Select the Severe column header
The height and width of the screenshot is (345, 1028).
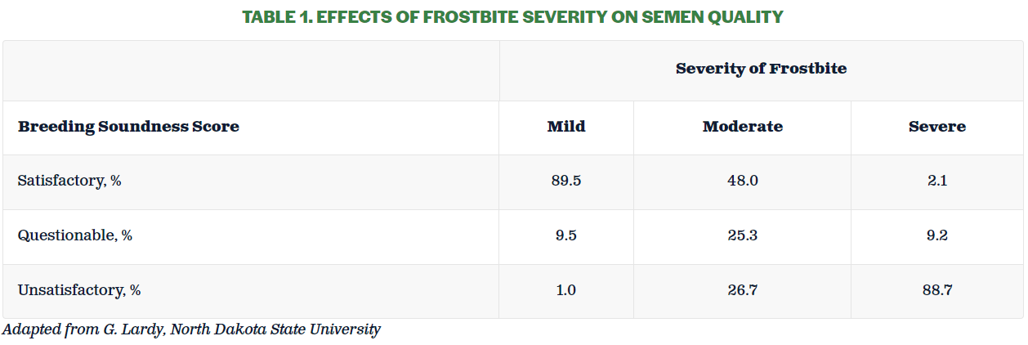[x=936, y=127]
